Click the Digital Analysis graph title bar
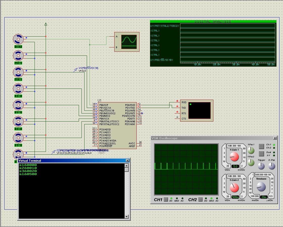This screenshot has height=227, width=283. point(213,22)
